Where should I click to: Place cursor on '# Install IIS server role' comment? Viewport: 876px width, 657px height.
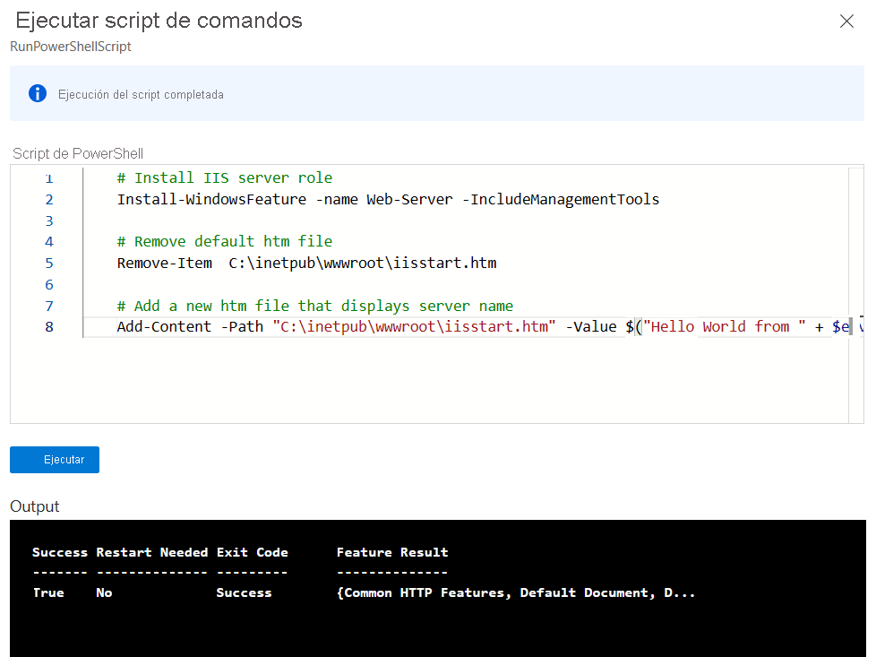click(225, 177)
